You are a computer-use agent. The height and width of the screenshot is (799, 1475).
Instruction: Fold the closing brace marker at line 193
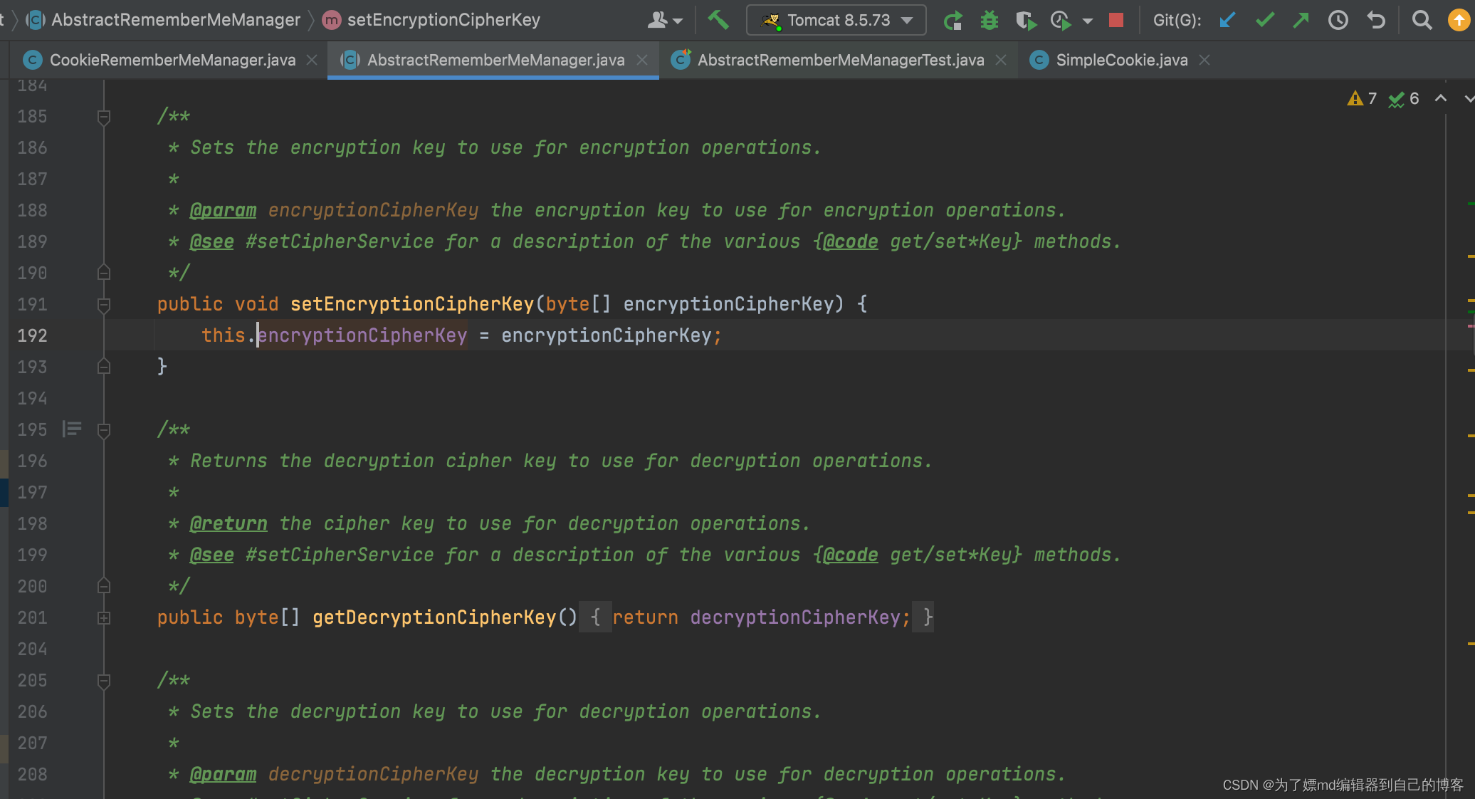(104, 367)
